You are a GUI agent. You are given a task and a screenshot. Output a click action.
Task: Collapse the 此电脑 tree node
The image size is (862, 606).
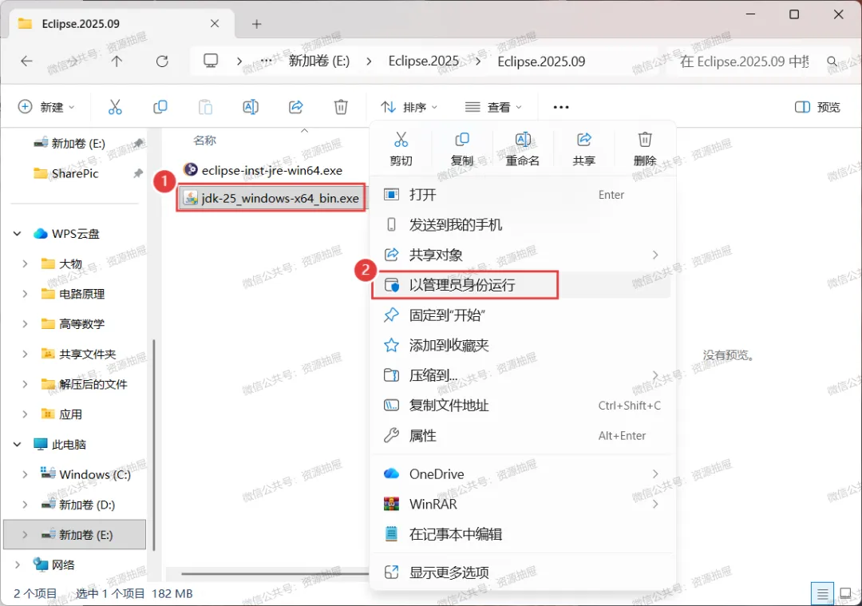17,445
